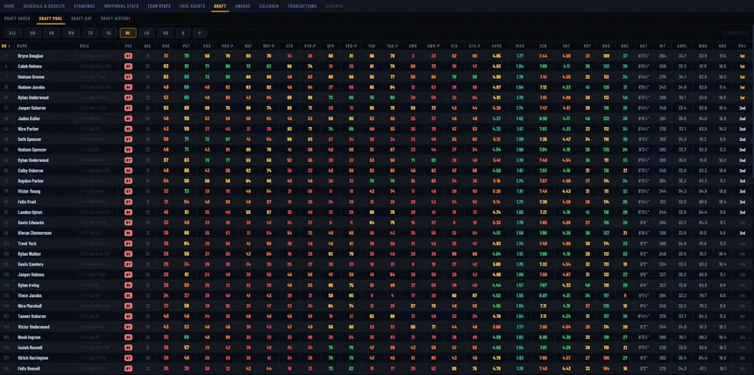Click the position badge in Jasper Osborne row
754x375 pixels.
click(x=128, y=108)
